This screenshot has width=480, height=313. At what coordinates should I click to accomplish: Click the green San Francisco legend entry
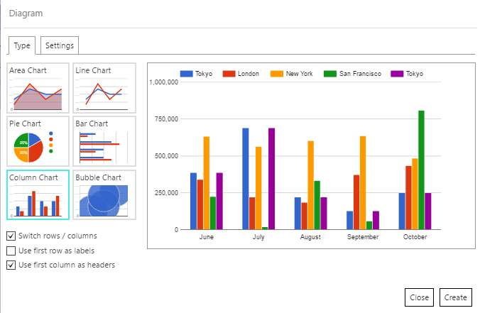pos(353,74)
